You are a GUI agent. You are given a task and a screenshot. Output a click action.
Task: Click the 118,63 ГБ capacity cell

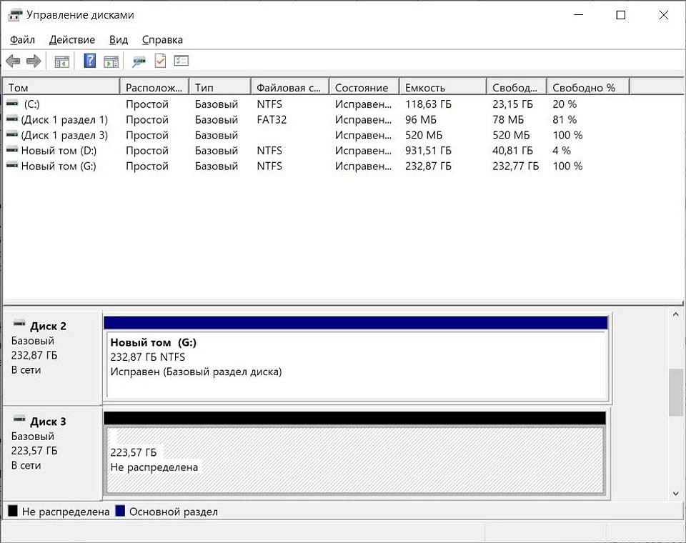tap(428, 104)
